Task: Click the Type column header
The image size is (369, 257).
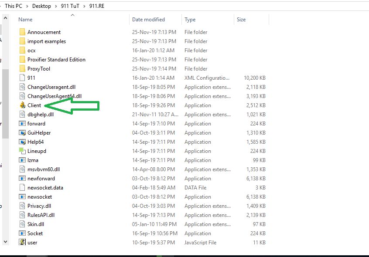Action: (190, 20)
